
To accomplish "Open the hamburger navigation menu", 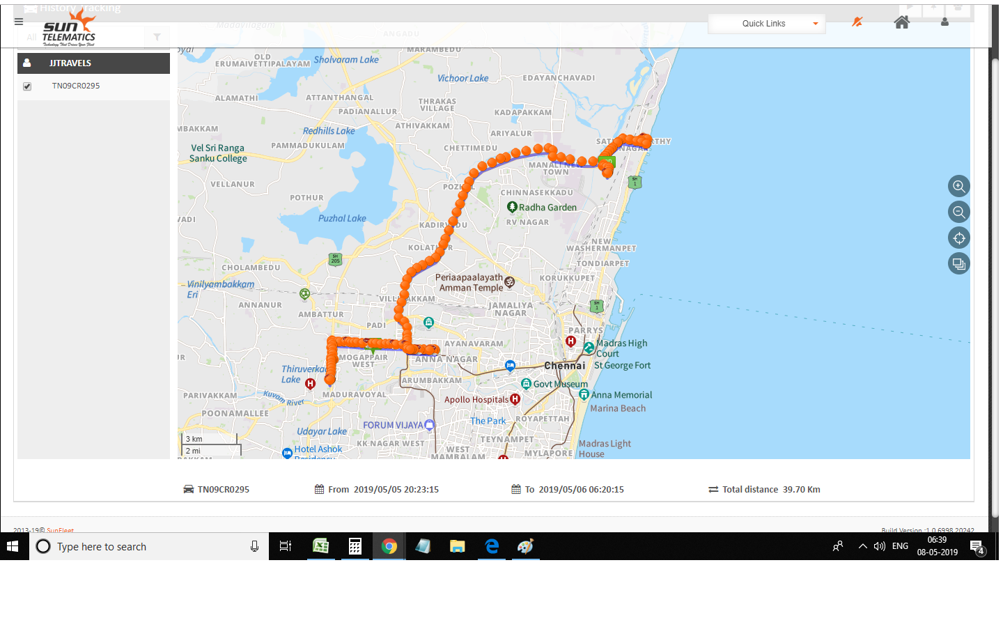I will (19, 22).
